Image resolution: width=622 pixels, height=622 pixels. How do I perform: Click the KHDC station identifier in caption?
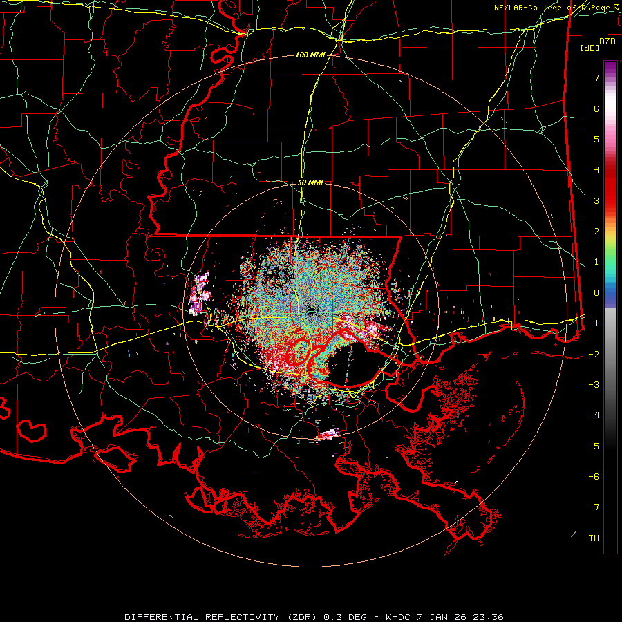point(399,617)
